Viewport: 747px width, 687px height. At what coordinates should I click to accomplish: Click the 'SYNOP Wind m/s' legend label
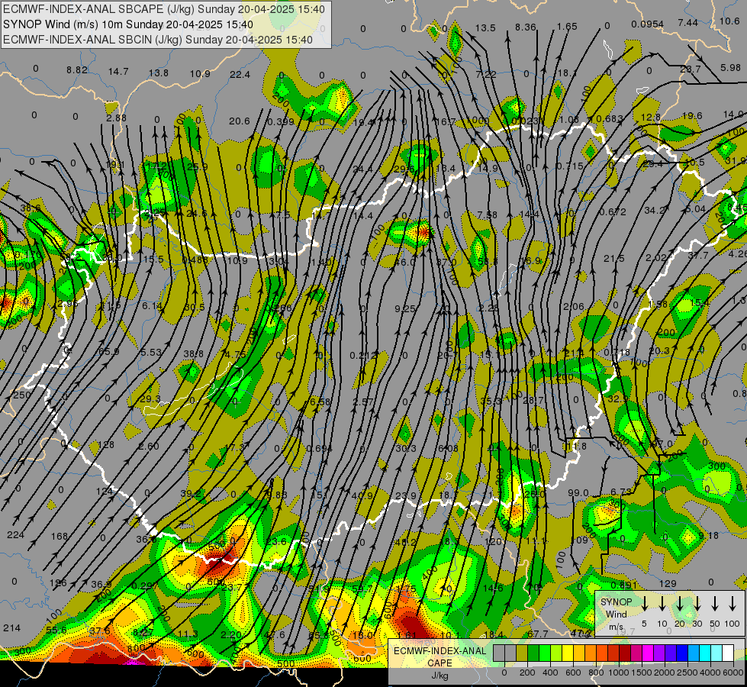click(616, 614)
